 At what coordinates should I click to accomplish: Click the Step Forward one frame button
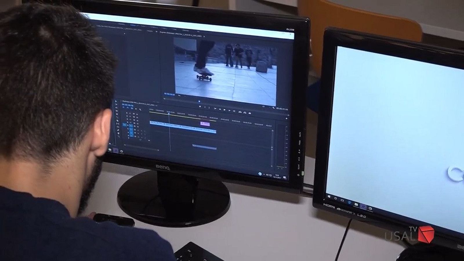click(229, 110)
